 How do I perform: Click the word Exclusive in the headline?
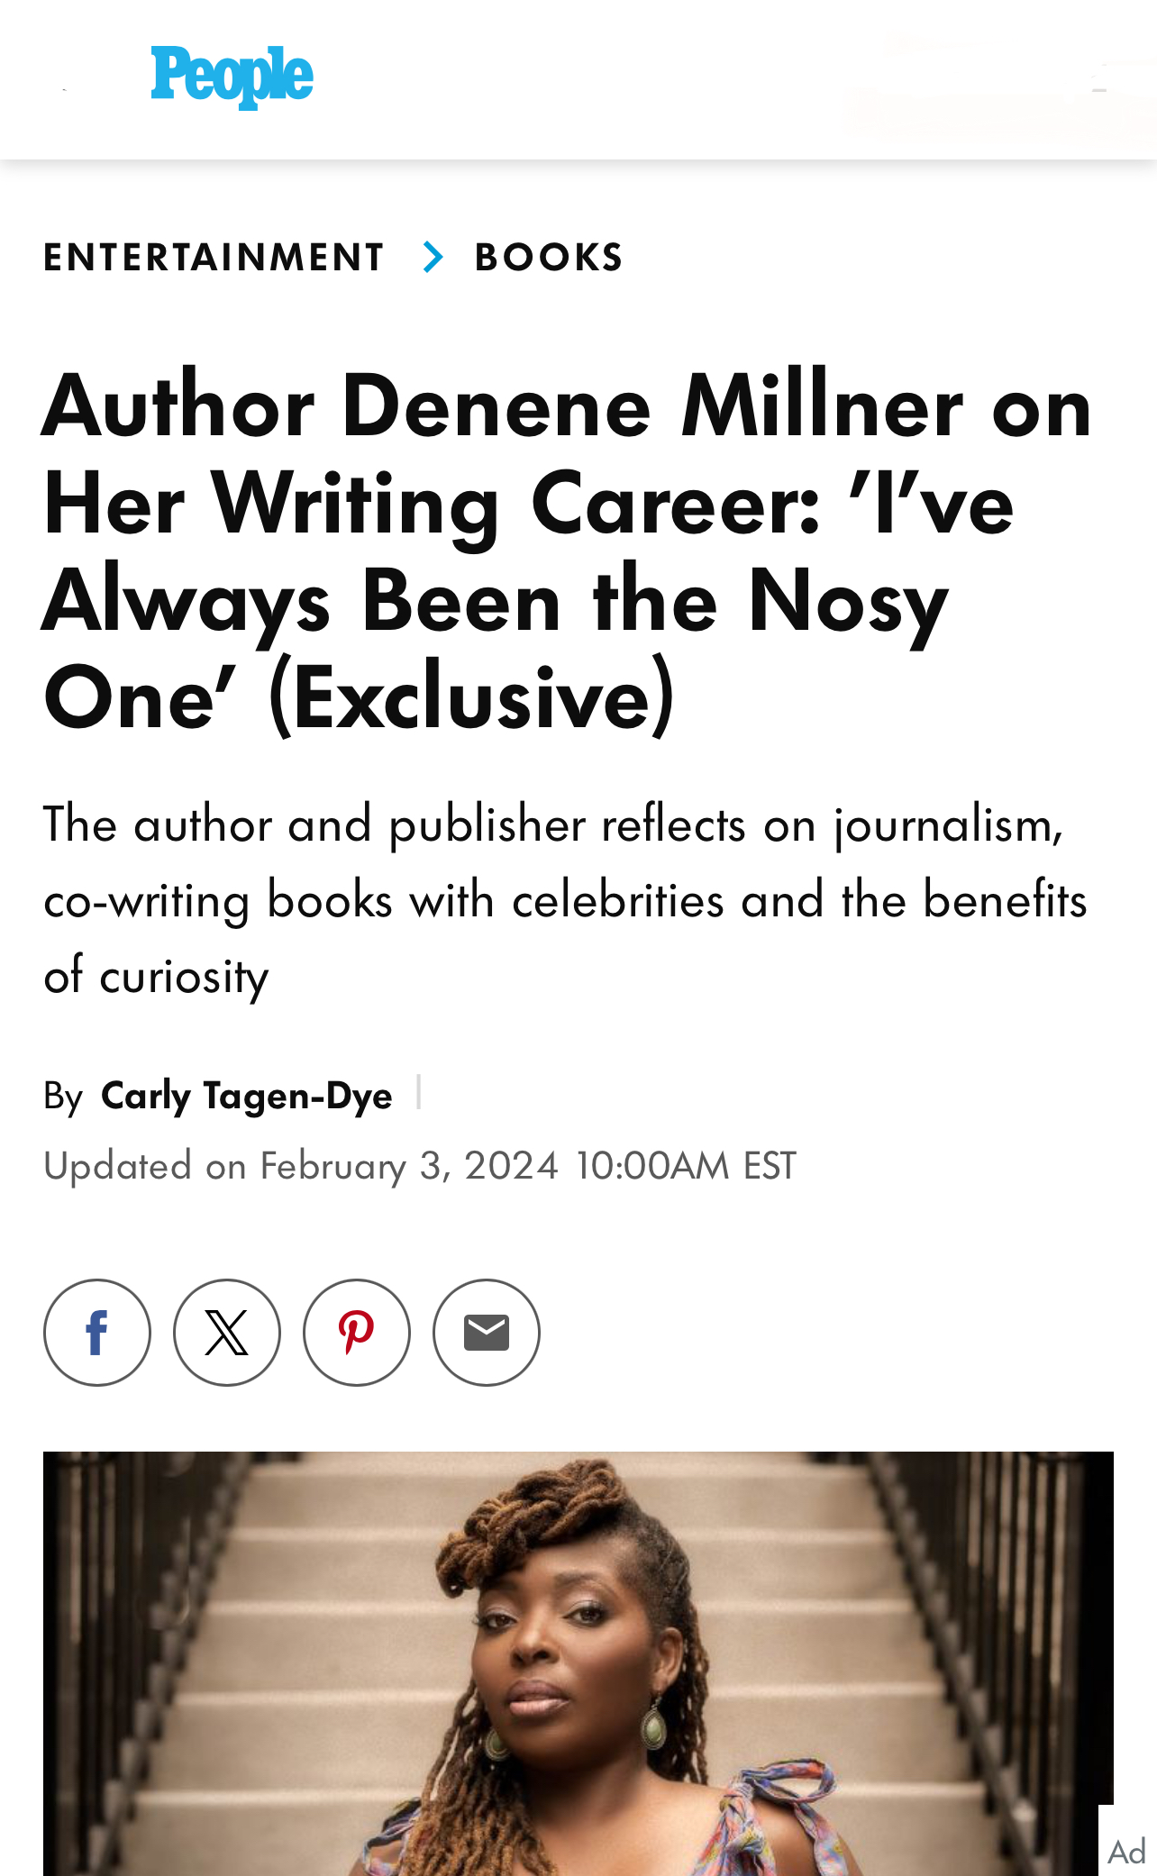[471, 697]
